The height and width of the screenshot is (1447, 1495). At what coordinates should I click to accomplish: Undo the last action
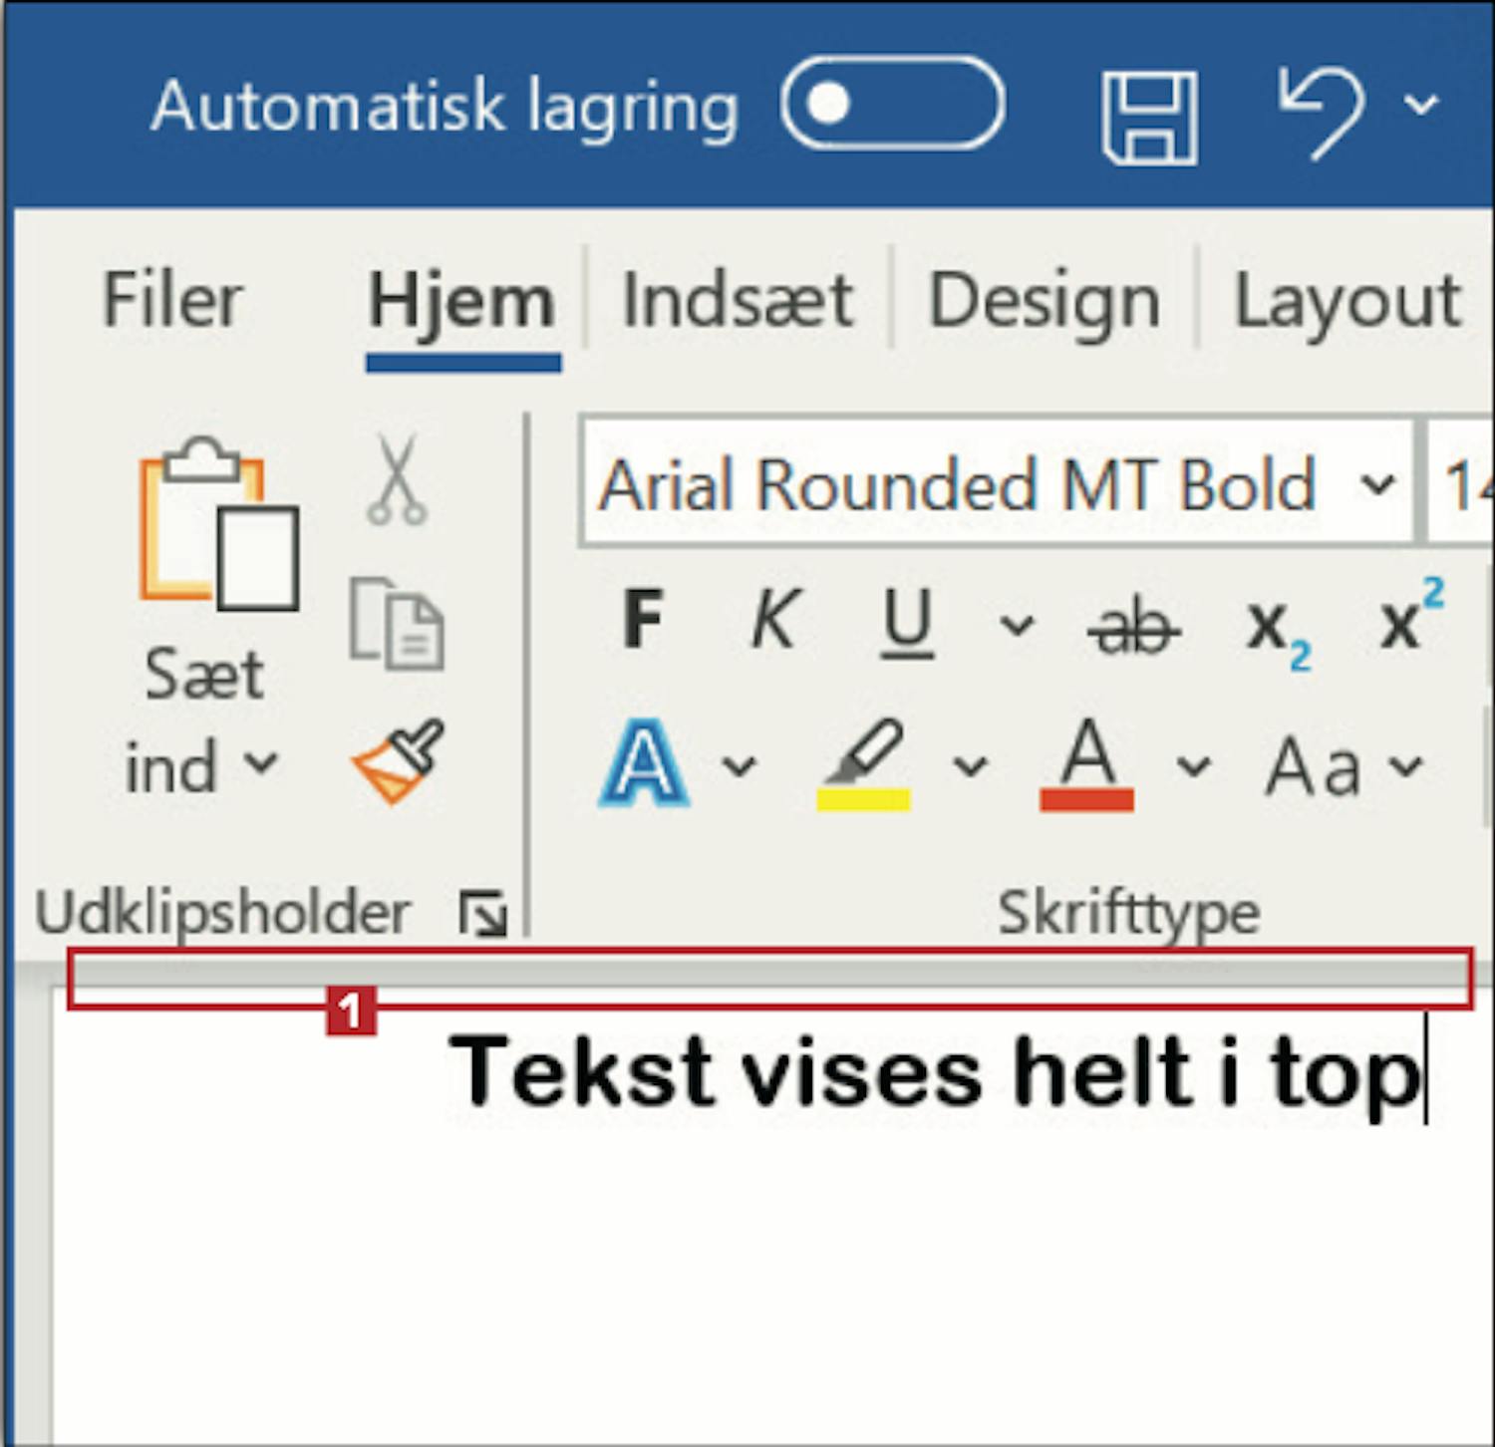click(x=1323, y=112)
